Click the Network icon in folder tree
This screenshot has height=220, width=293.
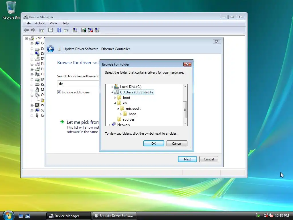coord(113,124)
